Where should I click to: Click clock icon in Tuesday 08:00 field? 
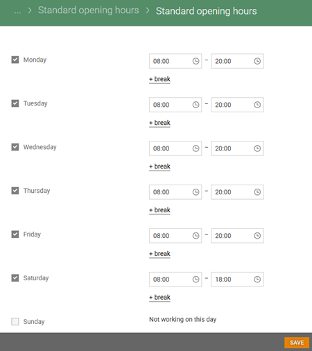pos(196,105)
